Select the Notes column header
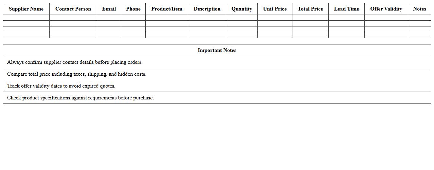The image size is (434, 170). click(x=419, y=9)
